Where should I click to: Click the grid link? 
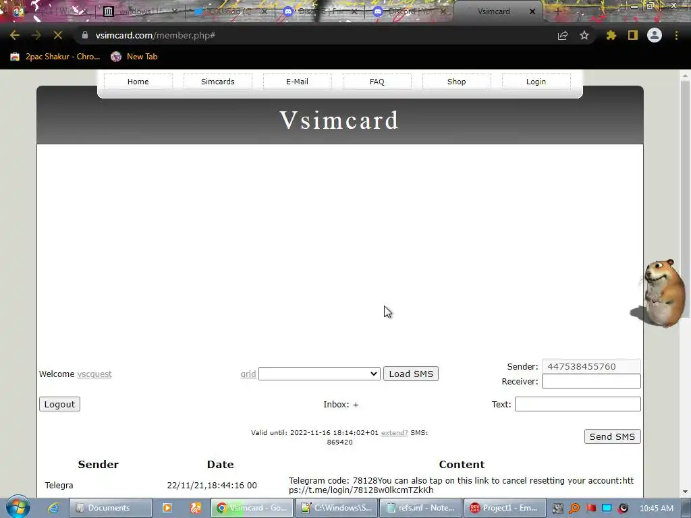pyautogui.click(x=248, y=374)
